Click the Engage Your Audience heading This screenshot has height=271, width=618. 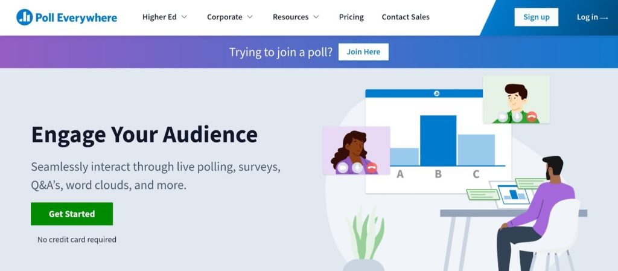pyautogui.click(x=144, y=134)
